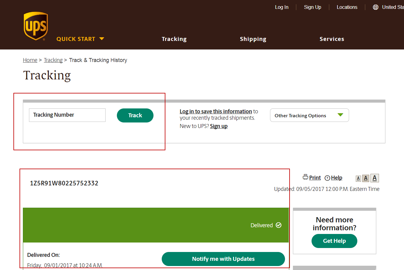The height and width of the screenshot is (270, 404).
Task: Open the Shipping navigation menu
Action: pyautogui.click(x=253, y=39)
